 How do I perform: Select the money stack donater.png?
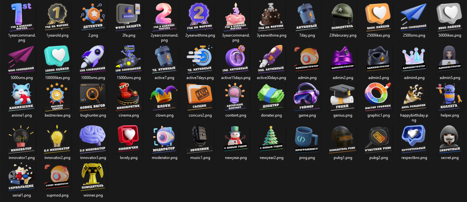coord(271,97)
